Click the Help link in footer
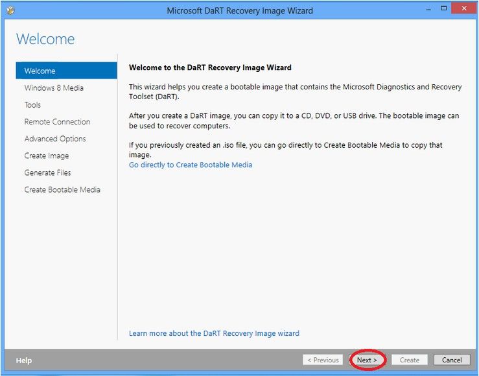This screenshot has height=376, width=479. (24, 360)
